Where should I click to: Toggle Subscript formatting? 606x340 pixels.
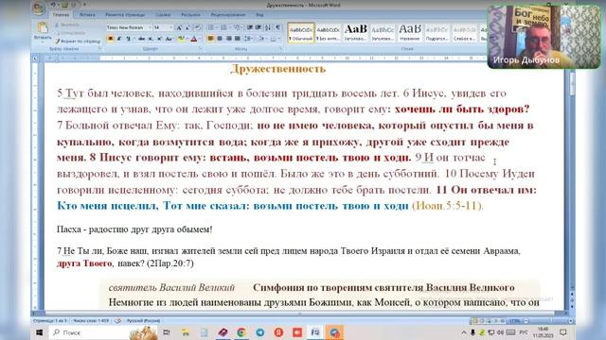tap(151, 39)
